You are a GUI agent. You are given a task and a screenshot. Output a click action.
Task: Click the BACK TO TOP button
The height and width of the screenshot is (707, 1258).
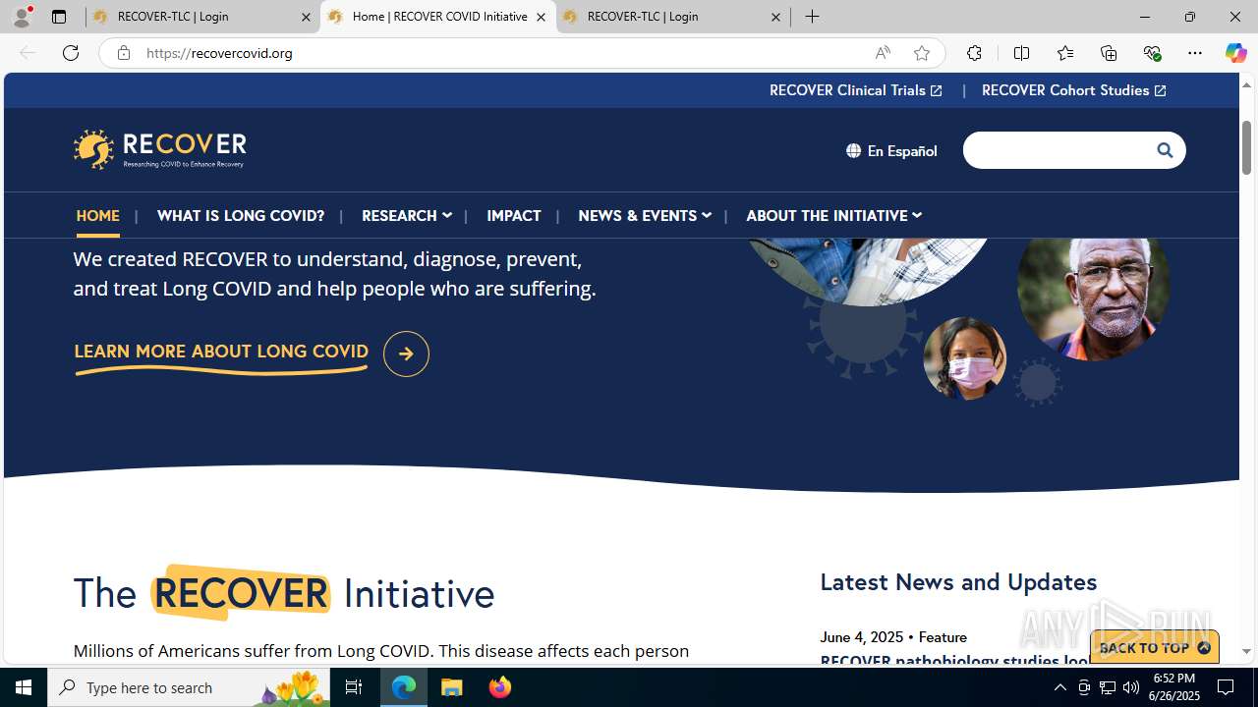[x=1155, y=648]
